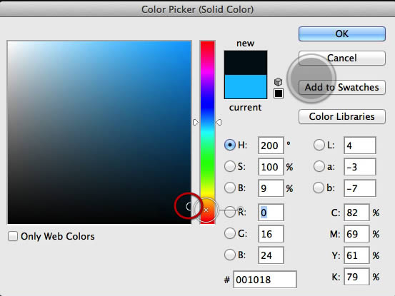
Task: Click the M magenta field showing 69
Action: coord(356,234)
